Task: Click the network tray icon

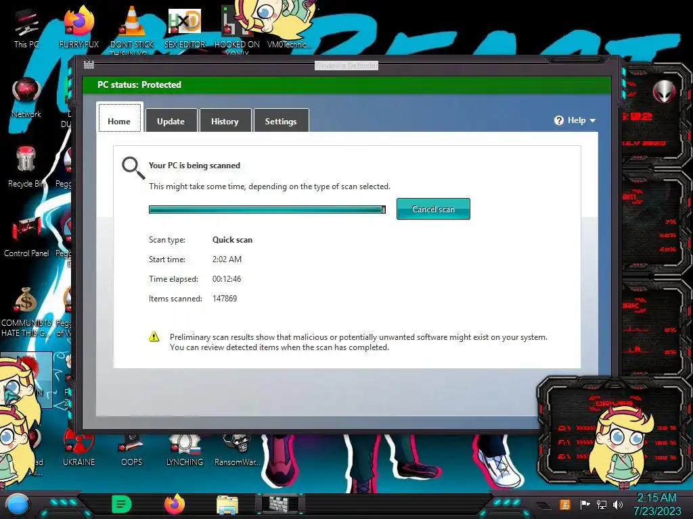Action: point(602,504)
